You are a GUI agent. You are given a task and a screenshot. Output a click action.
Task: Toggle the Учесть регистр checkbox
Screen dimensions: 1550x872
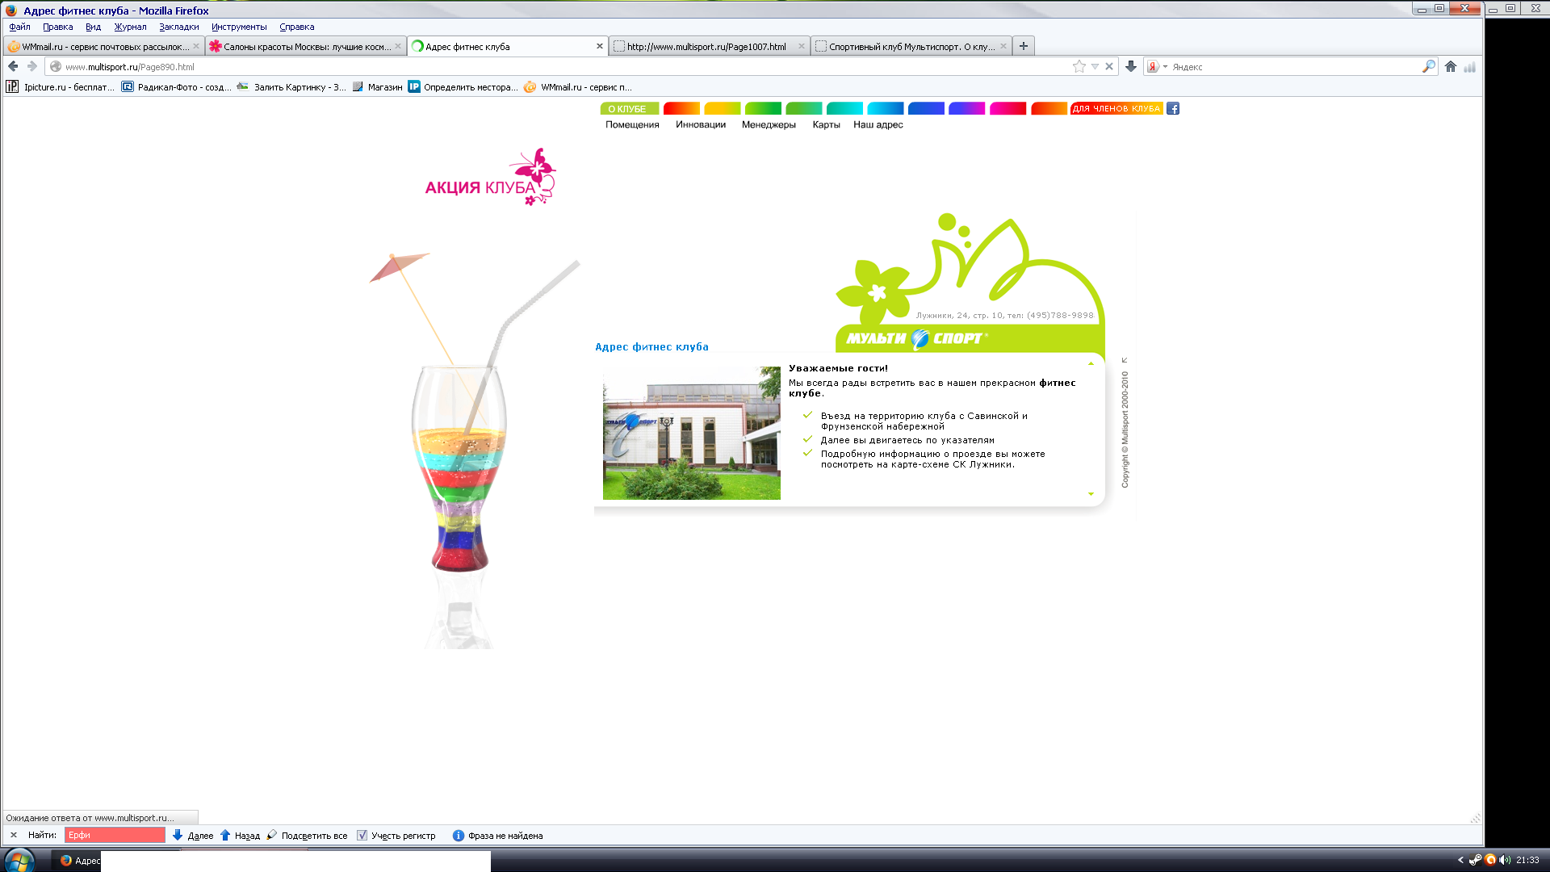[362, 836]
